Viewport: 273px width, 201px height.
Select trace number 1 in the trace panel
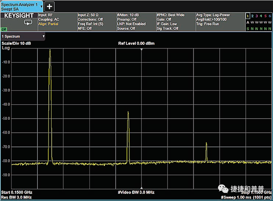coord(247,16)
